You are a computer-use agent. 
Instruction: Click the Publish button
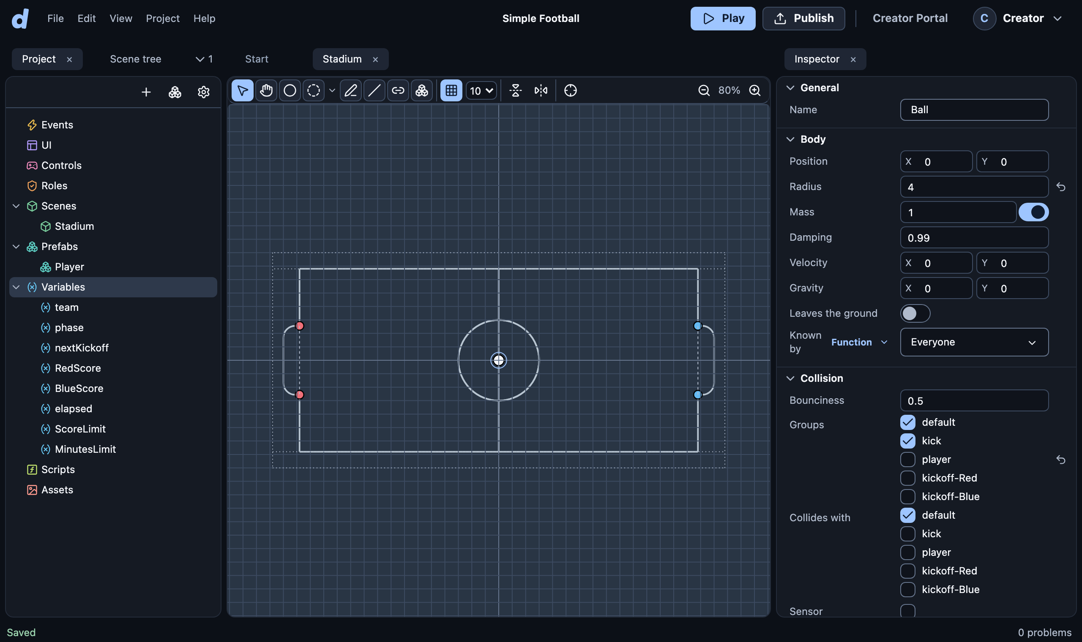point(804,19)
